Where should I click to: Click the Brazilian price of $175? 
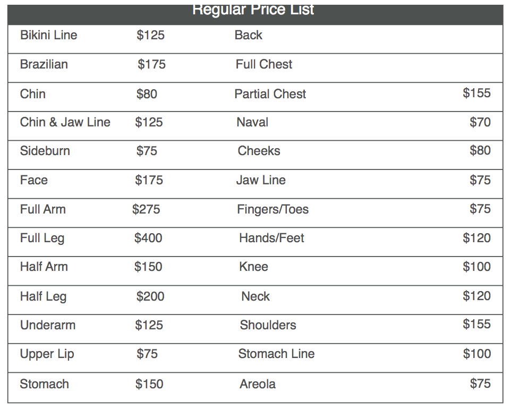pyautogui.click(x=151, y=64)
